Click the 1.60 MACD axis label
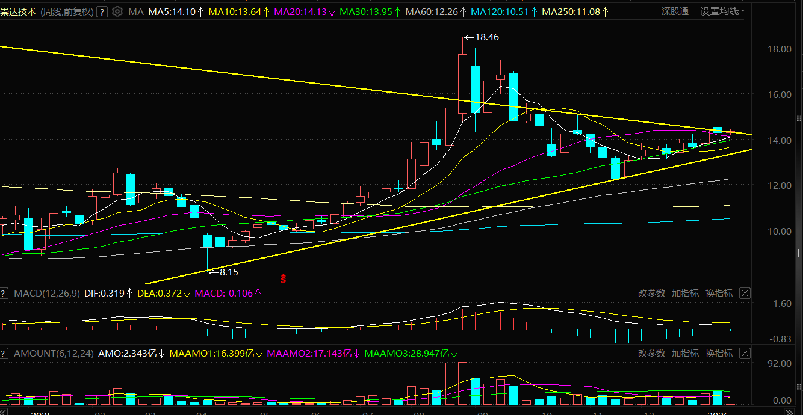 point(783,304)
